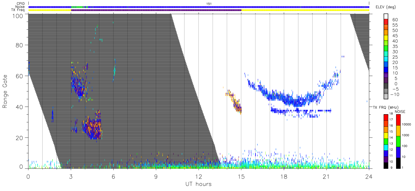
Task: Click the TX Freq row label
Action: pyautogui.click(x=18, y=10)
